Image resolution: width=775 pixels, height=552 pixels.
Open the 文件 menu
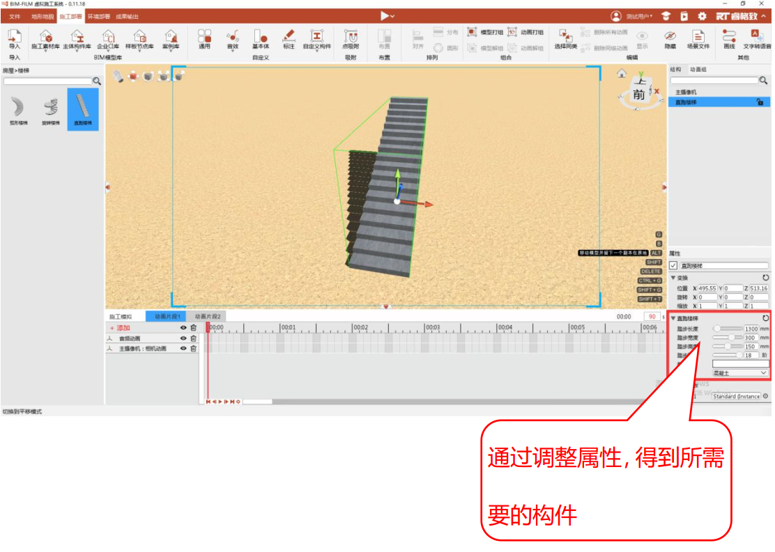point(15,17)
